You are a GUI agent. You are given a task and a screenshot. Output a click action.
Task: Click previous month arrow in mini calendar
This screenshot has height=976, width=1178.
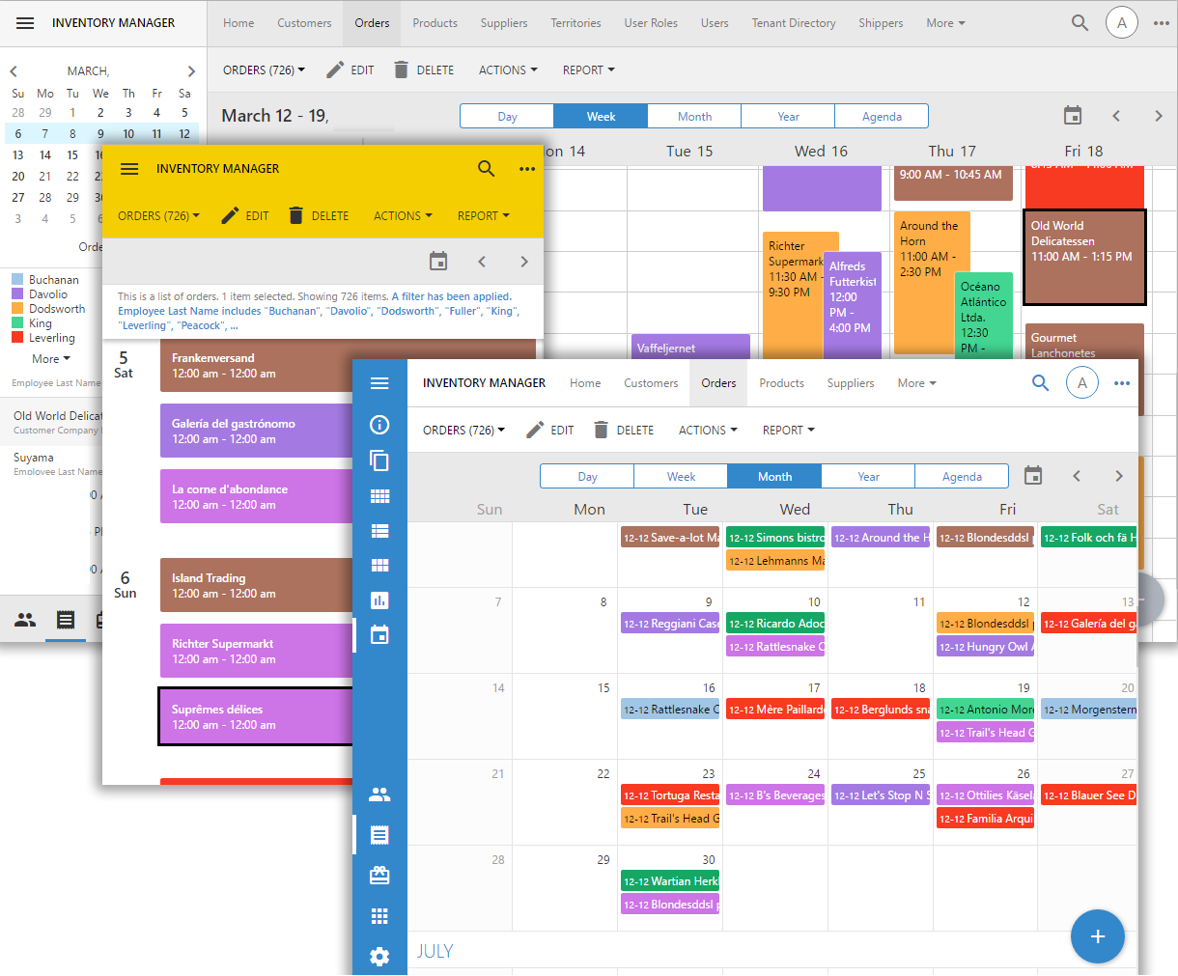pyautogui.click(x=14, y=71)
